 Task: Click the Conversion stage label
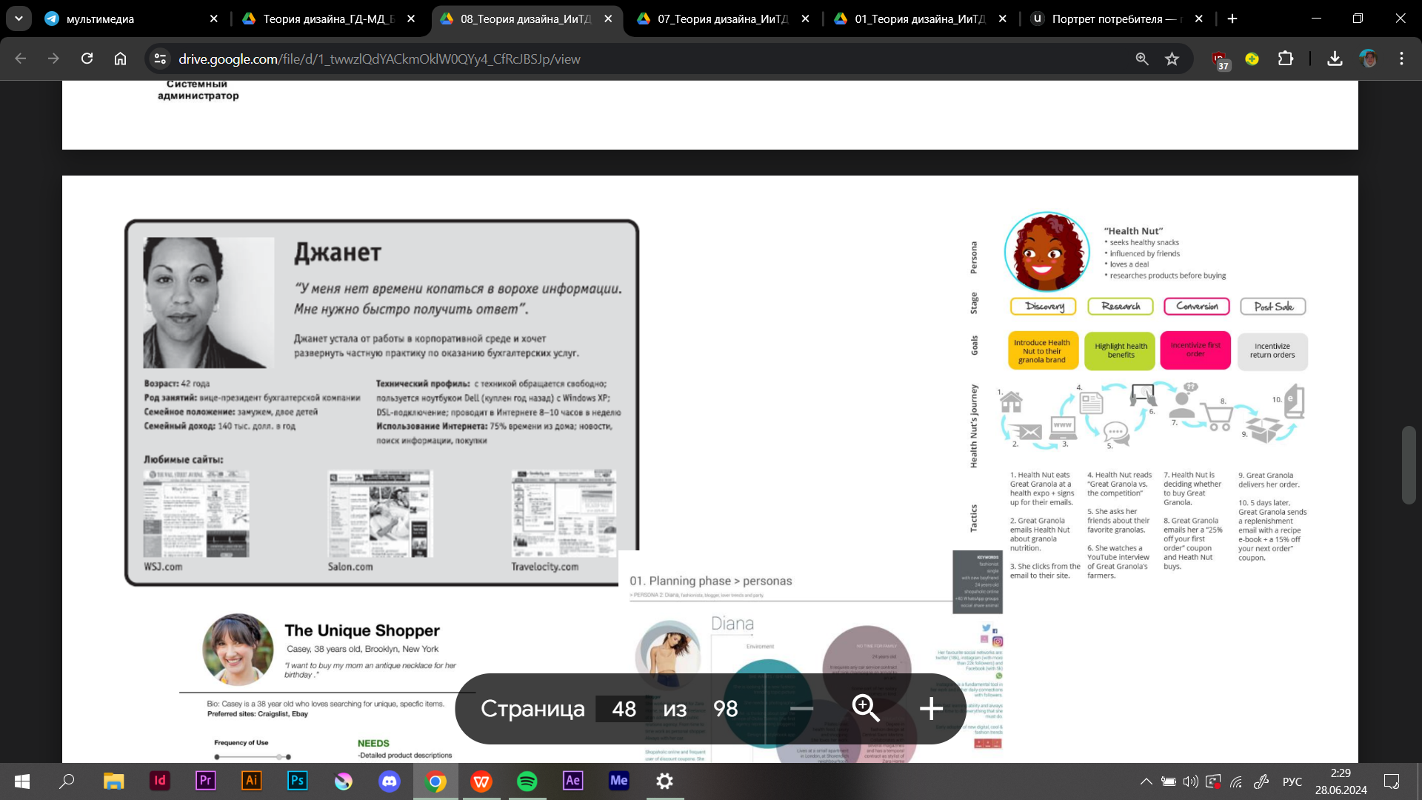[1197, 306]
